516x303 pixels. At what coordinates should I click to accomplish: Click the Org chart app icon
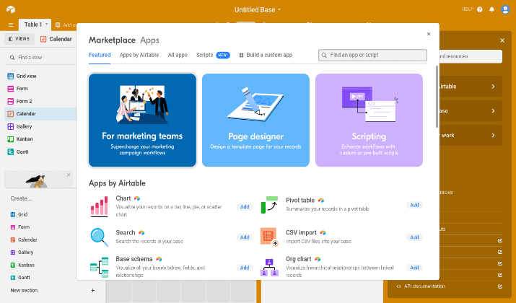click(x=269, y=268)
